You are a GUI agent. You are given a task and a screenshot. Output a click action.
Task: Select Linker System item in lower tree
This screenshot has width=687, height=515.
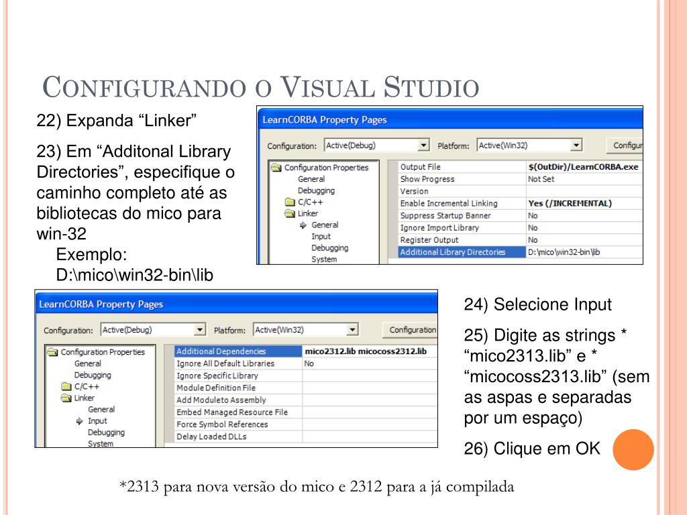coord(101,443)
